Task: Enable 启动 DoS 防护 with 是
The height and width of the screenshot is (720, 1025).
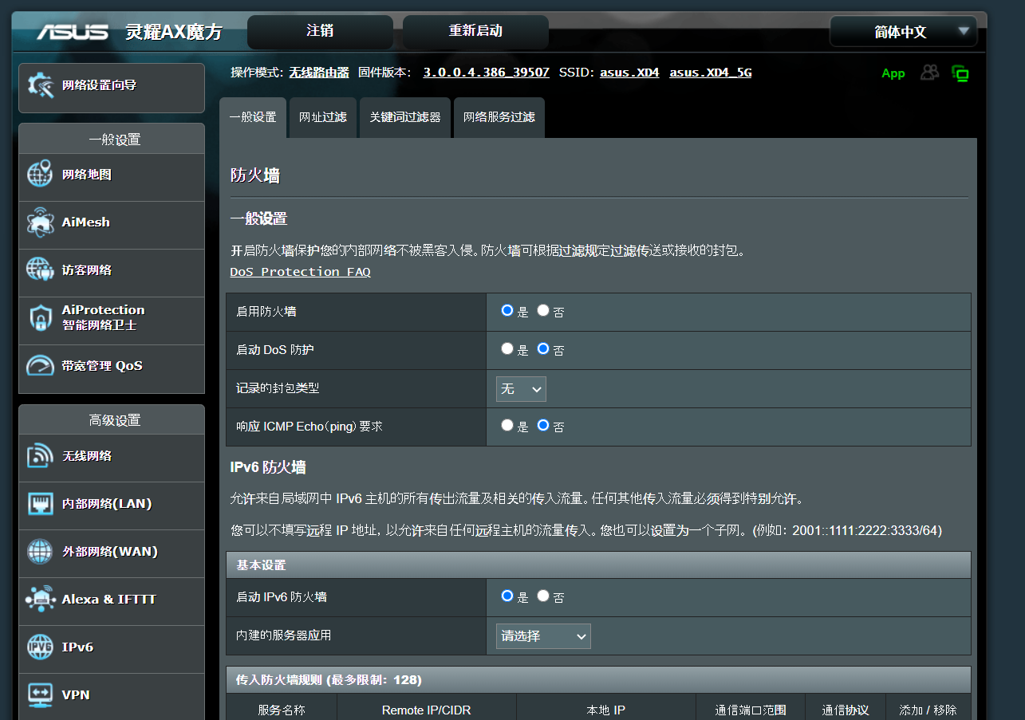Action: pyautogui.click(x=507, y=348)
